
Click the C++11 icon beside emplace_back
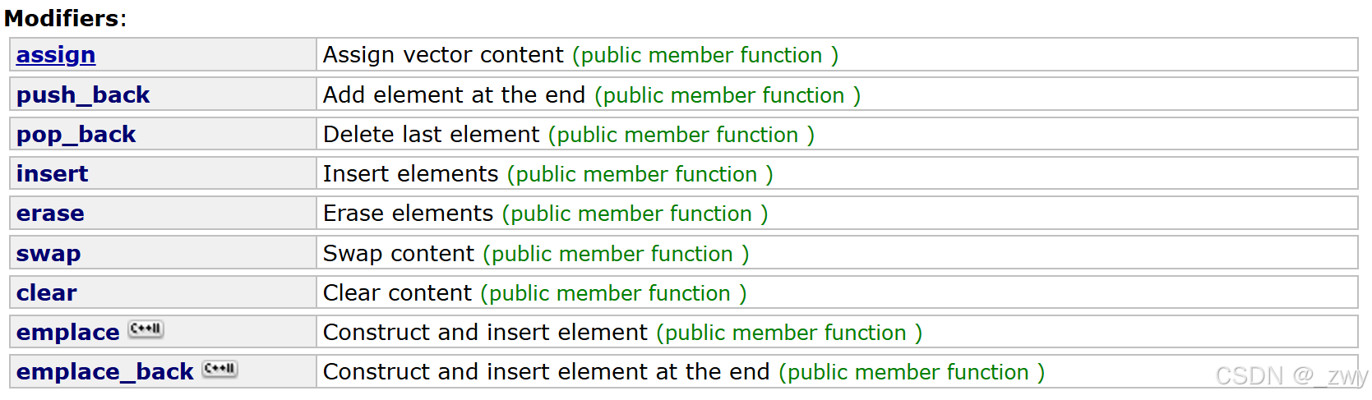pos(220,369)
